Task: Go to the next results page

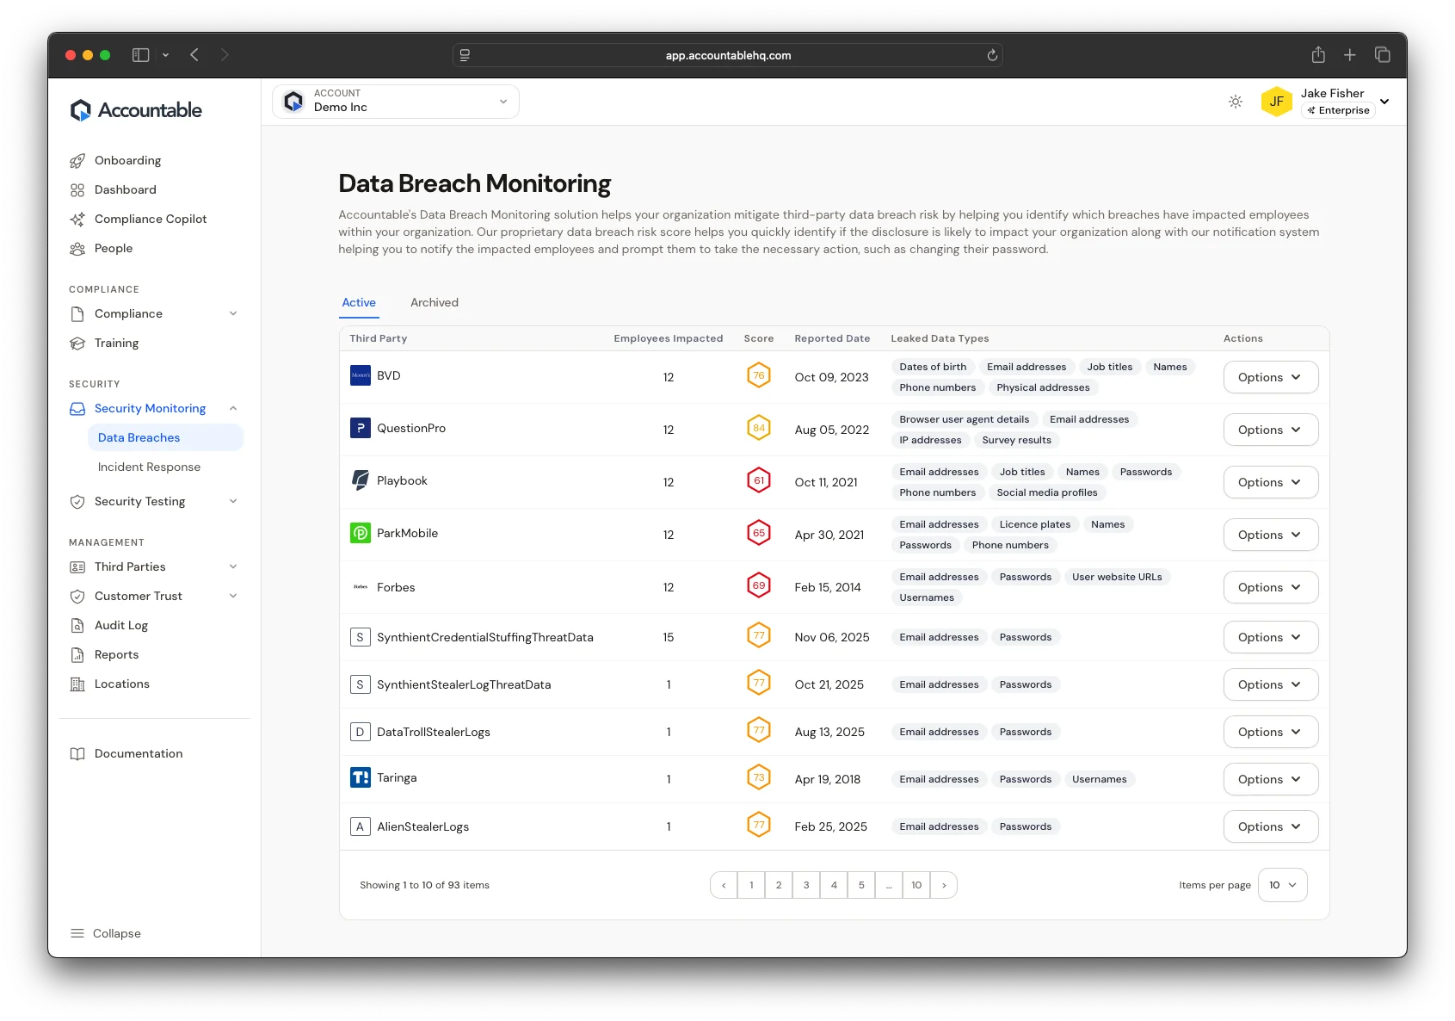Action: (944, 886)
